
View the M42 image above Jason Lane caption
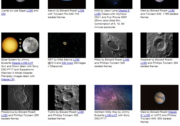coord(113,4)
